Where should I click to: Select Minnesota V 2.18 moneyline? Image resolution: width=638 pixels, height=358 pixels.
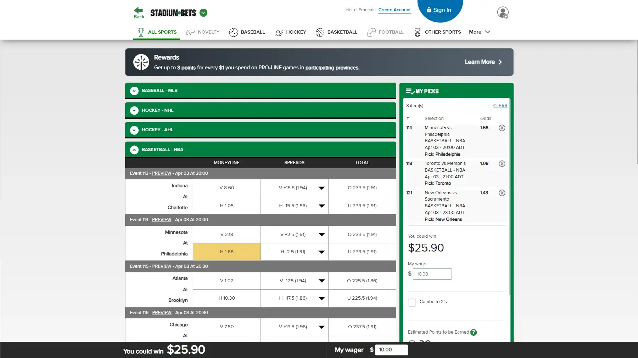227,234
